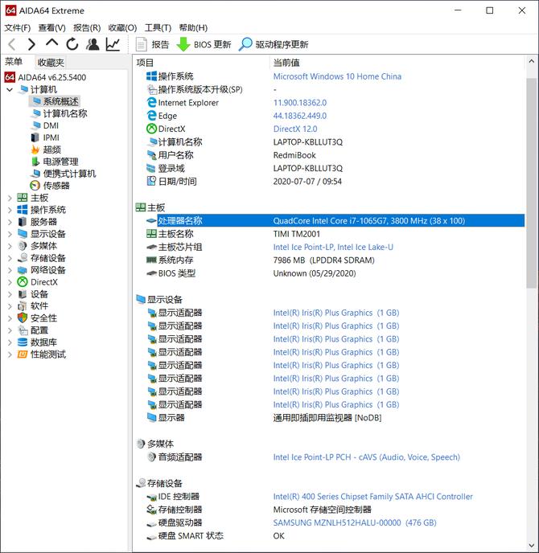
Task: Go up one level with the up arrow
Action: tap(51, 43)
